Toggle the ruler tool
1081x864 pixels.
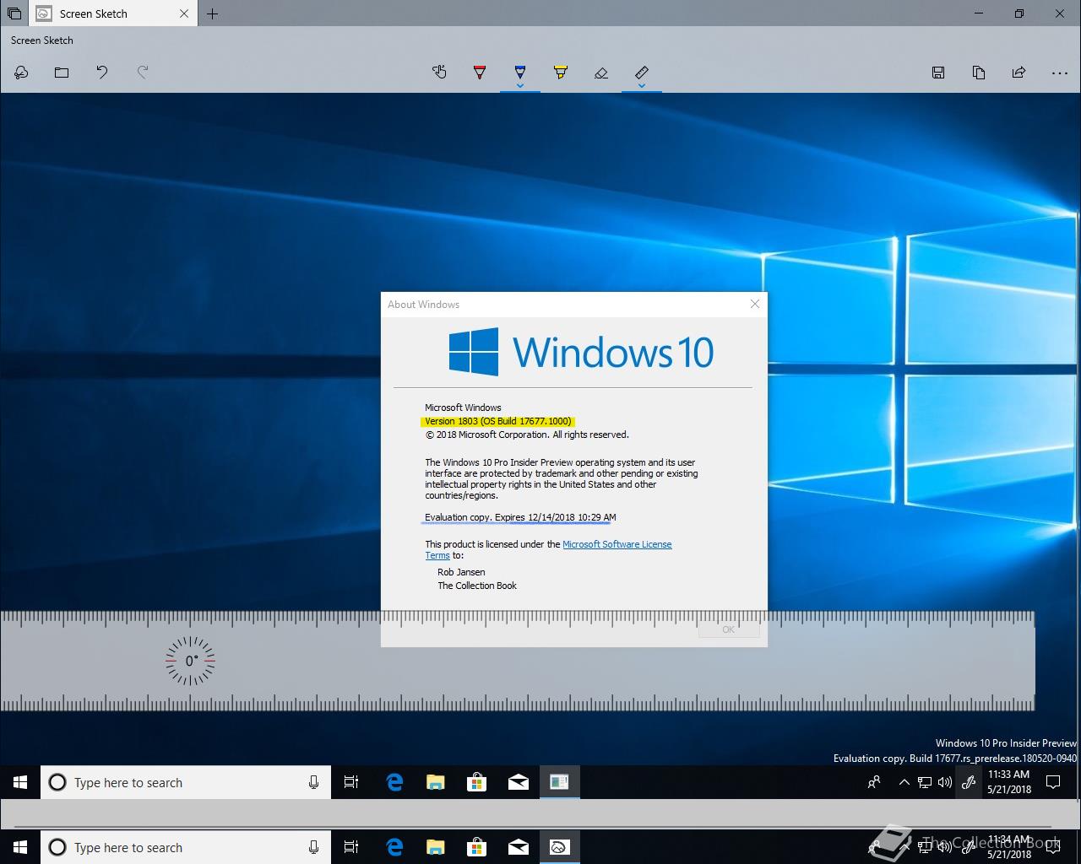tap(642, 71)
